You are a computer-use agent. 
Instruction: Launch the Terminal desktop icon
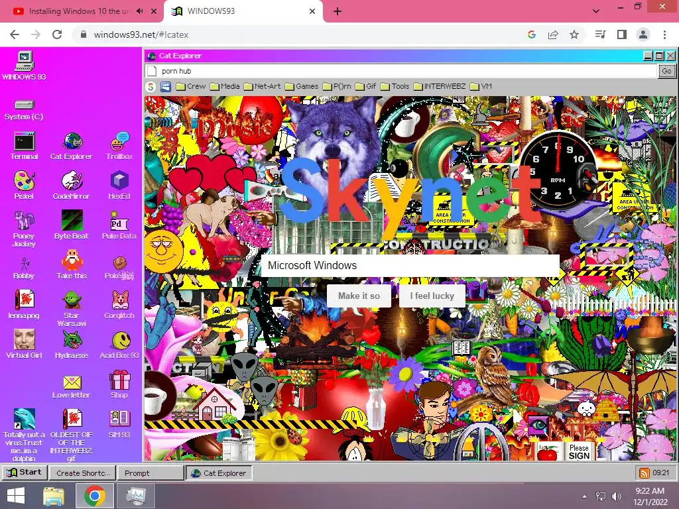coord(24,146)
